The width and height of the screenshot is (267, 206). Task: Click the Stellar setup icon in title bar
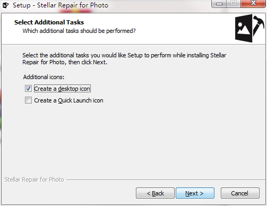[x=6, y=5]
